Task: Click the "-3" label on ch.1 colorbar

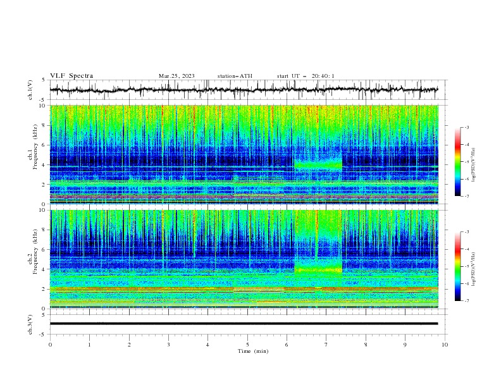Action: point(466,128)
